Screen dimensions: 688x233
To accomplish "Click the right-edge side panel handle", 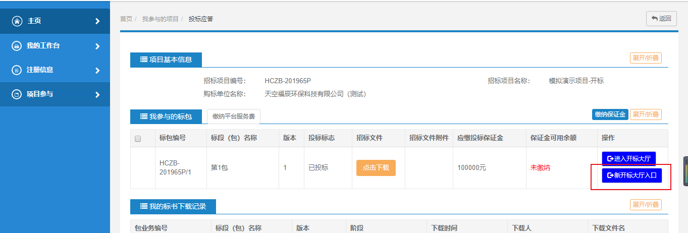I will 685,171.
